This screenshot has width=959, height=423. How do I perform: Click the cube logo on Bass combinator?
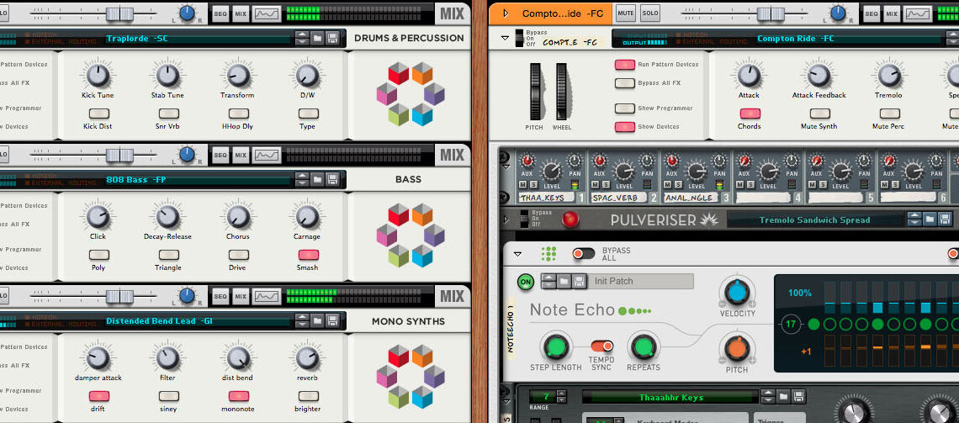[x=411, y=235]
